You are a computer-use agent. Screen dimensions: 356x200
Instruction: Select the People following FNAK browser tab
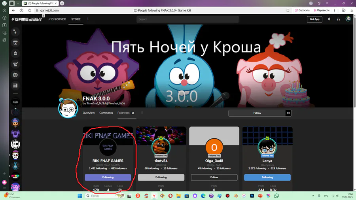(40, 4)
